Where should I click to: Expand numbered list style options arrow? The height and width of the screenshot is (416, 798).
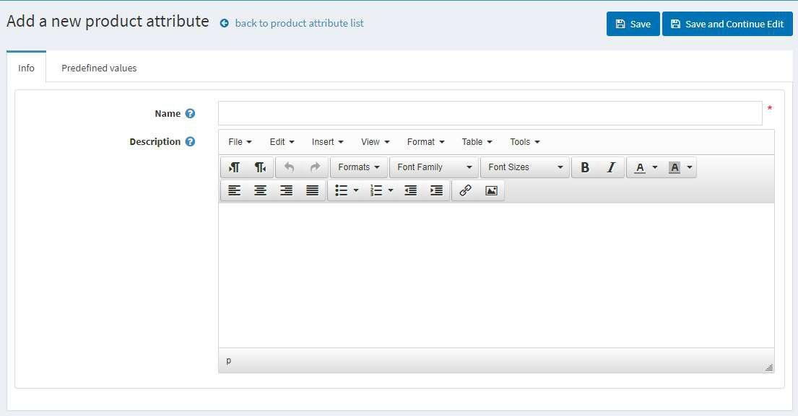(x=391, y=190)
